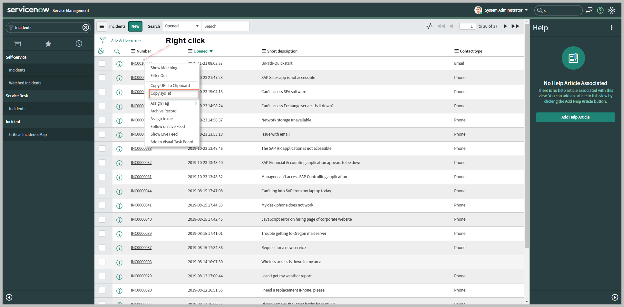624x307 pixels.
Task: Select checkbox for UiPath-Quickstart incident
Action: [x=102, y=63]
